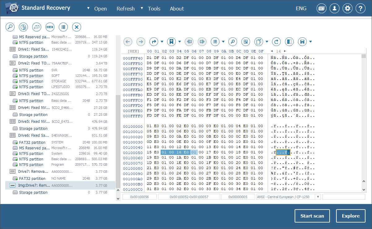
Task: Open the settings gear icon
Action: click(348, 9)
